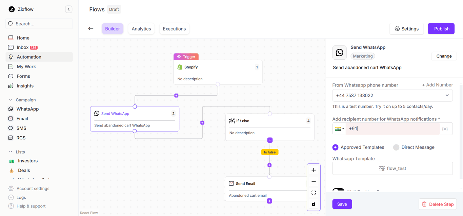Open the Executions tab
The image size is (463, 216).
(x=174, y=28)
